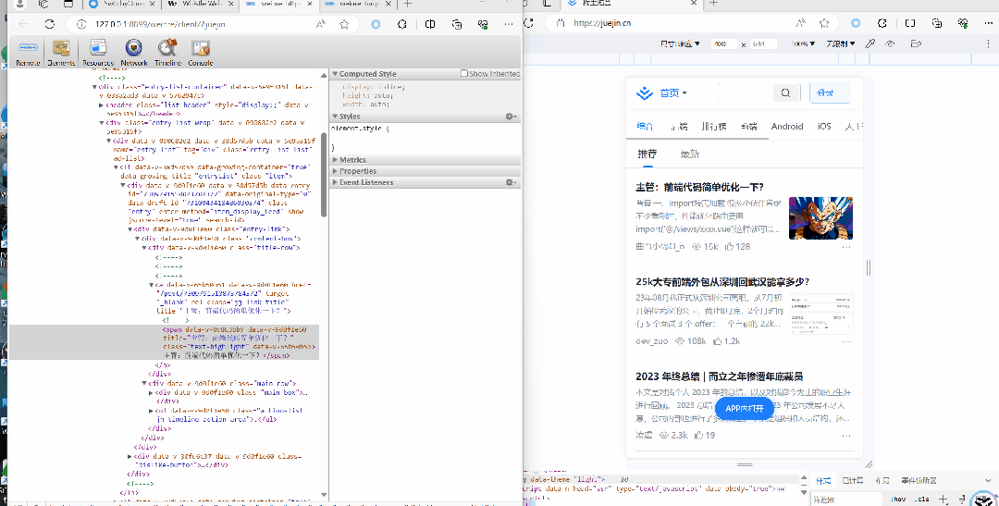The width and height of the screenshot is (999, 506).
Task: Open the Network panel in weinre
Action: click(x=134, y=52)
